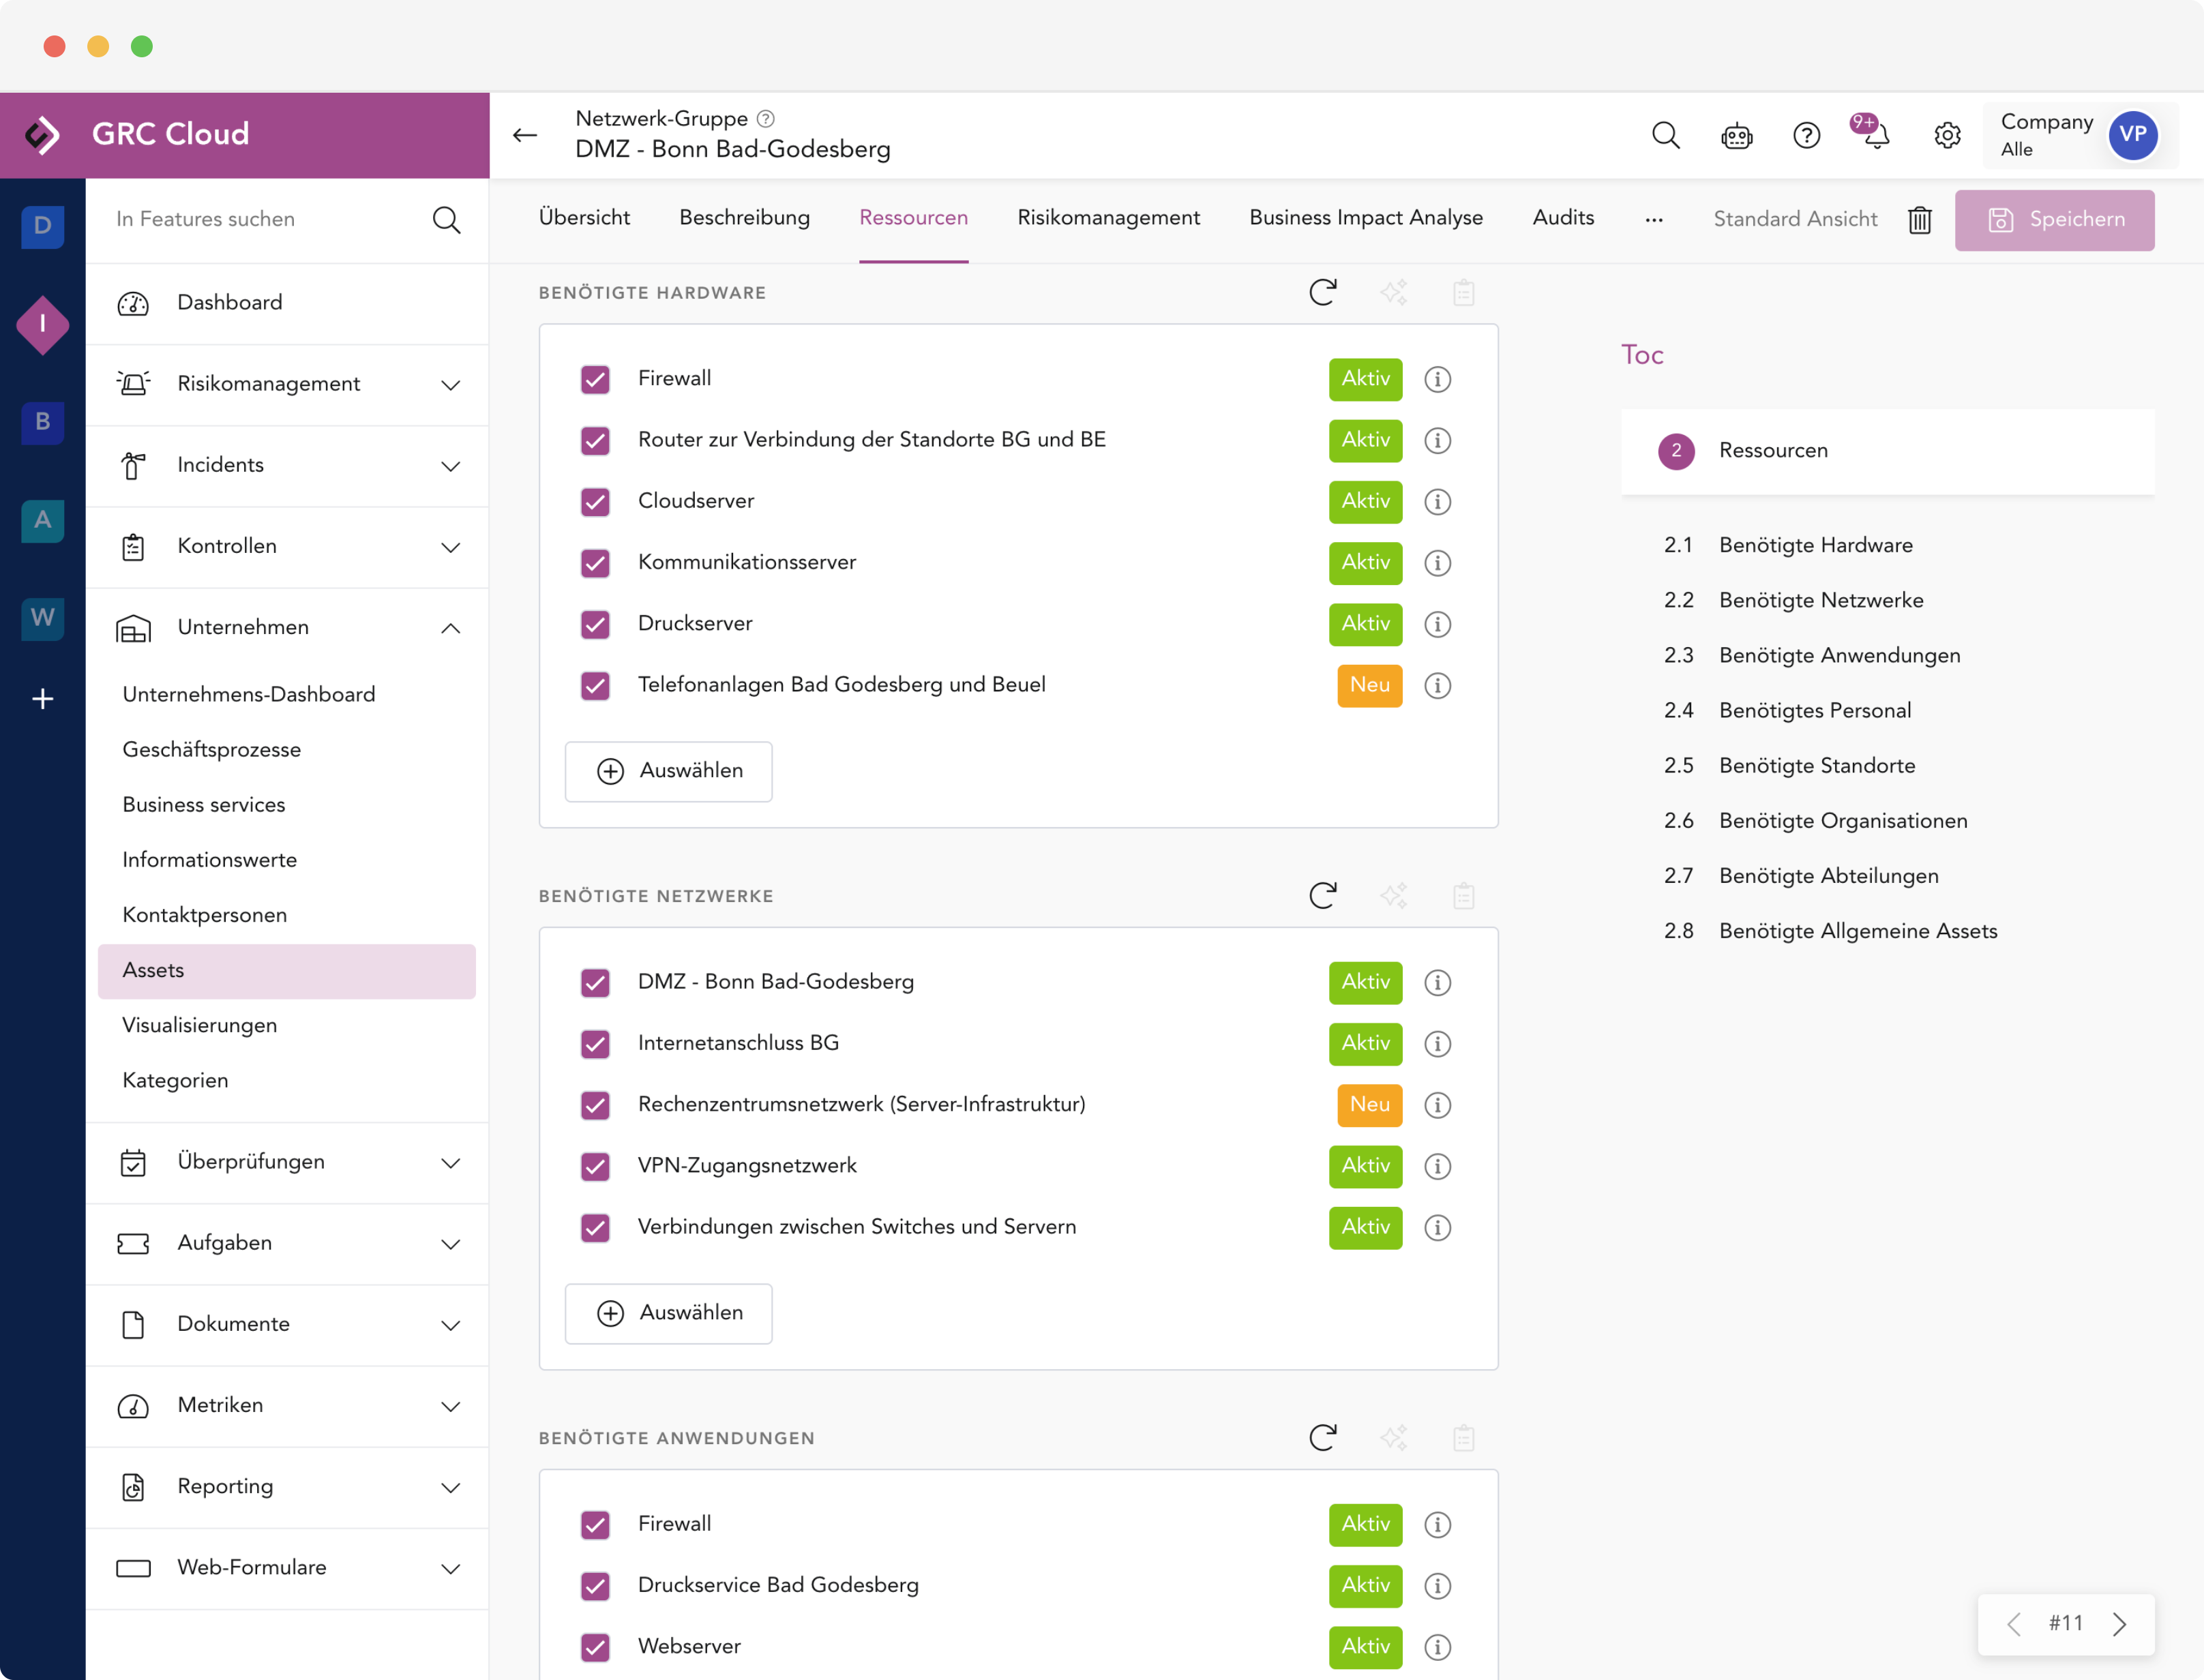This screenshot has width=2204, height=1680.
Task: Refresh the Benötigte Hardware section
Action: pos(1322,292)
